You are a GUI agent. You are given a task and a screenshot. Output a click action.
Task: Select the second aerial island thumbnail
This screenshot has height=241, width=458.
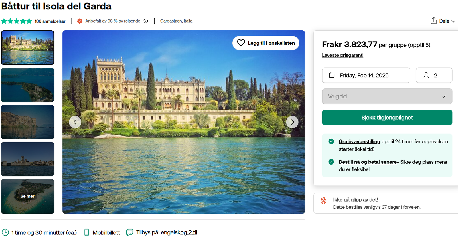coord(27,85)
